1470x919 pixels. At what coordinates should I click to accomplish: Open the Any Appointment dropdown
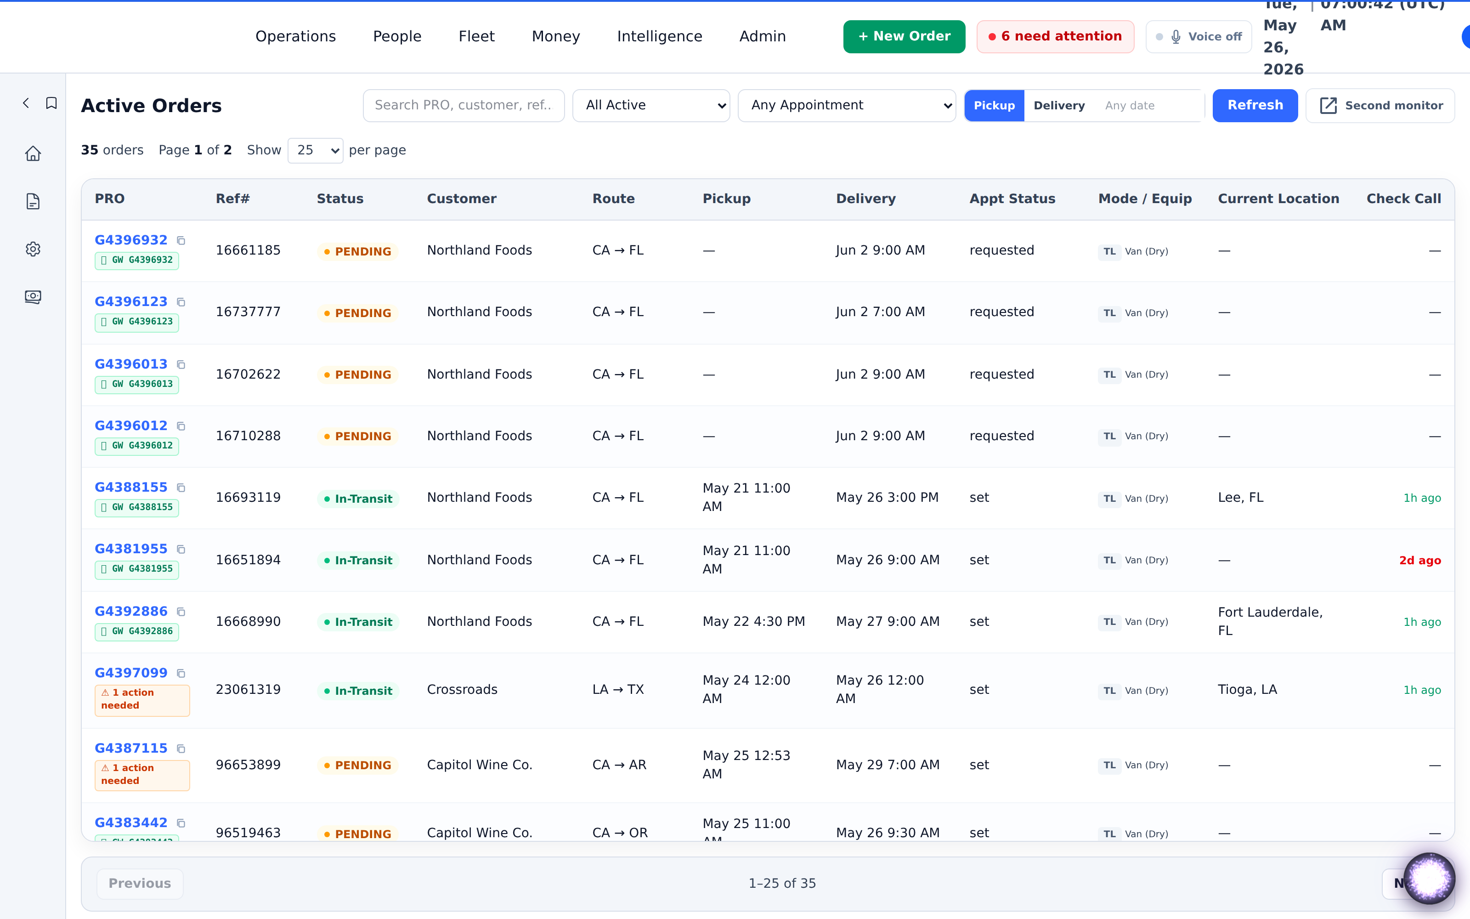point(847,105)
